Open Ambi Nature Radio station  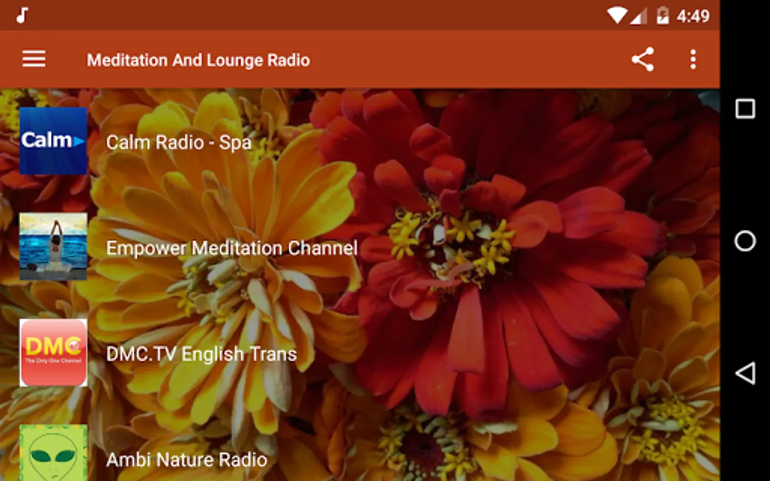[187, 460]
